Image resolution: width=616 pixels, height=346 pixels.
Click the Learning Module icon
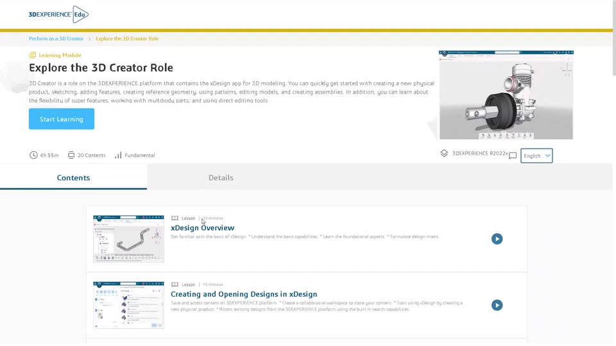tap(33, 55)
